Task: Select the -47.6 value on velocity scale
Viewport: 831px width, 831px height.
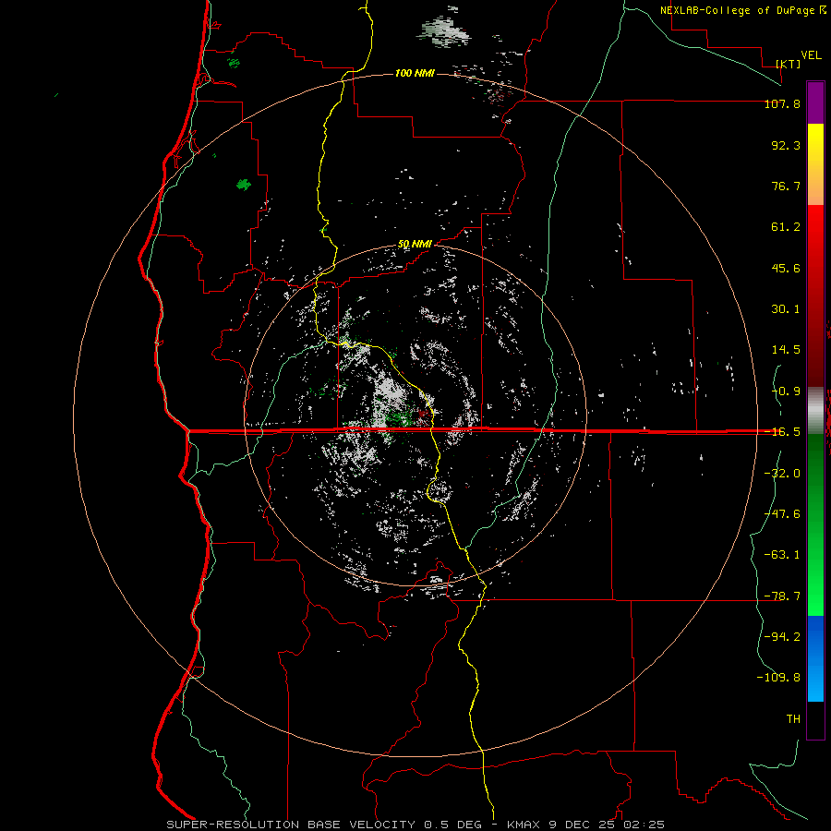Action: click(x=782, y=514)
